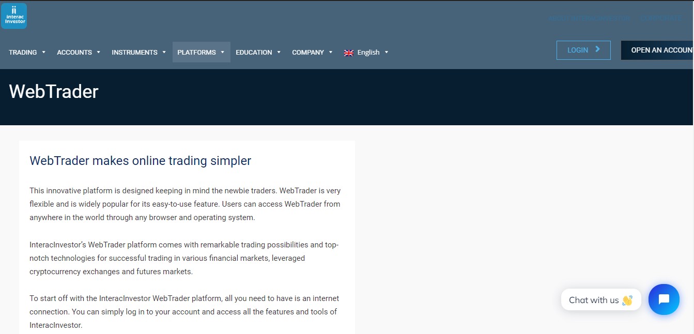Open the About InteracInvestor link

point(590,18)
